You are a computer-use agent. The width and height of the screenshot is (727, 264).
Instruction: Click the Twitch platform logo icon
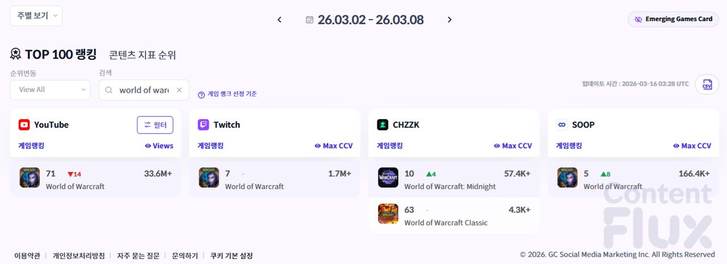[x=203, y=125]
